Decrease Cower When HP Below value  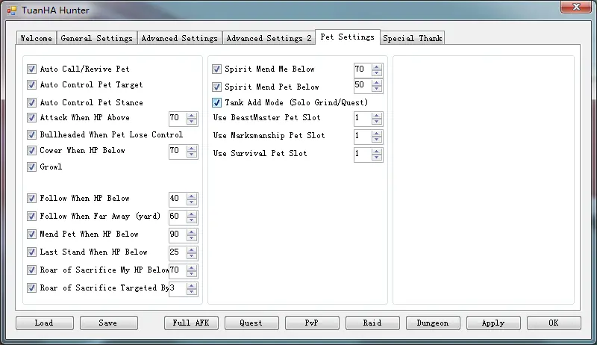tap(192, 155)
